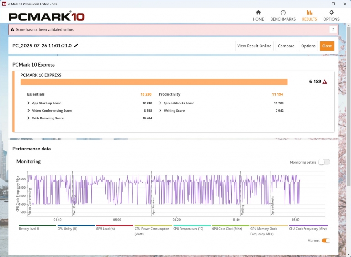Viewport: 351px width, 257px height.
Task: Click the warning triangle in validation banner
Action: pyautogui.click(x=12, y=30)
